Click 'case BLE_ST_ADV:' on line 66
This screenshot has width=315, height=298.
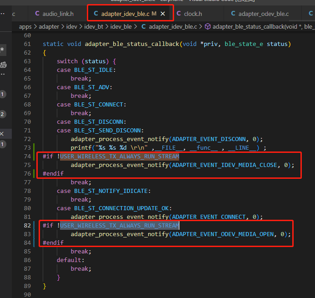(85, 87)
